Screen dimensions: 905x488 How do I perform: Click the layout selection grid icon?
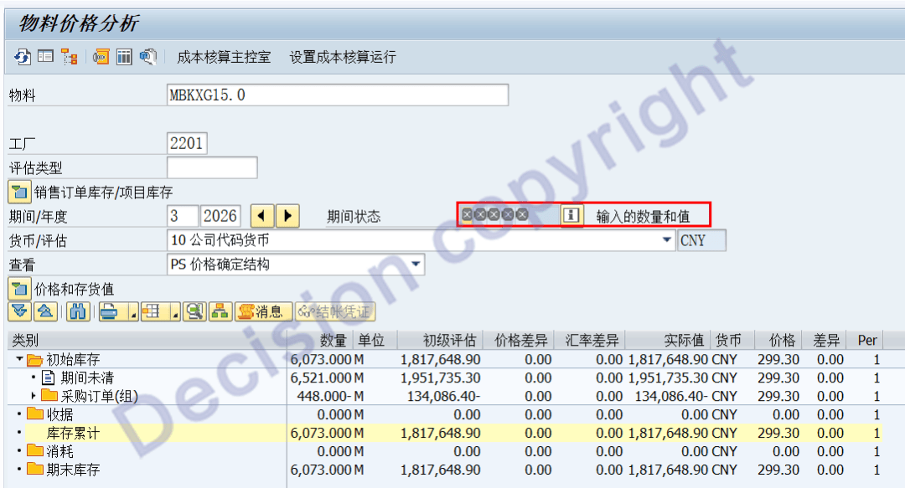(152, 312)
